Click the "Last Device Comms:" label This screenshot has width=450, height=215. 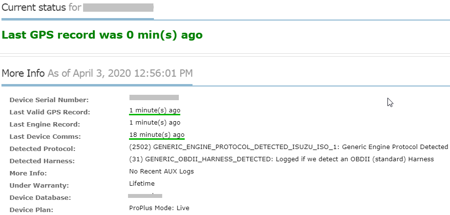tap(45, 137)
